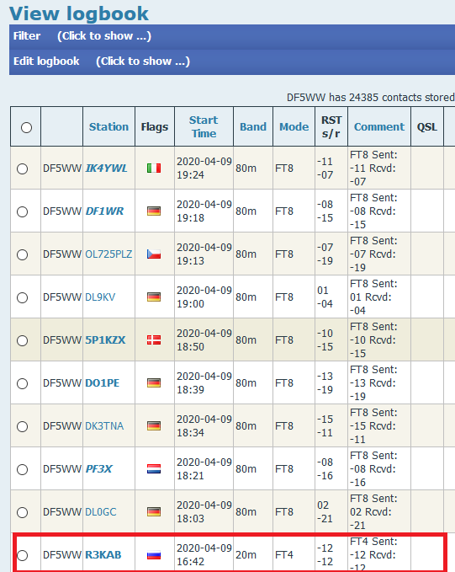Open station DO1PE's page
Viewport: 455px width, 572px height.
[x=103, y=383]
